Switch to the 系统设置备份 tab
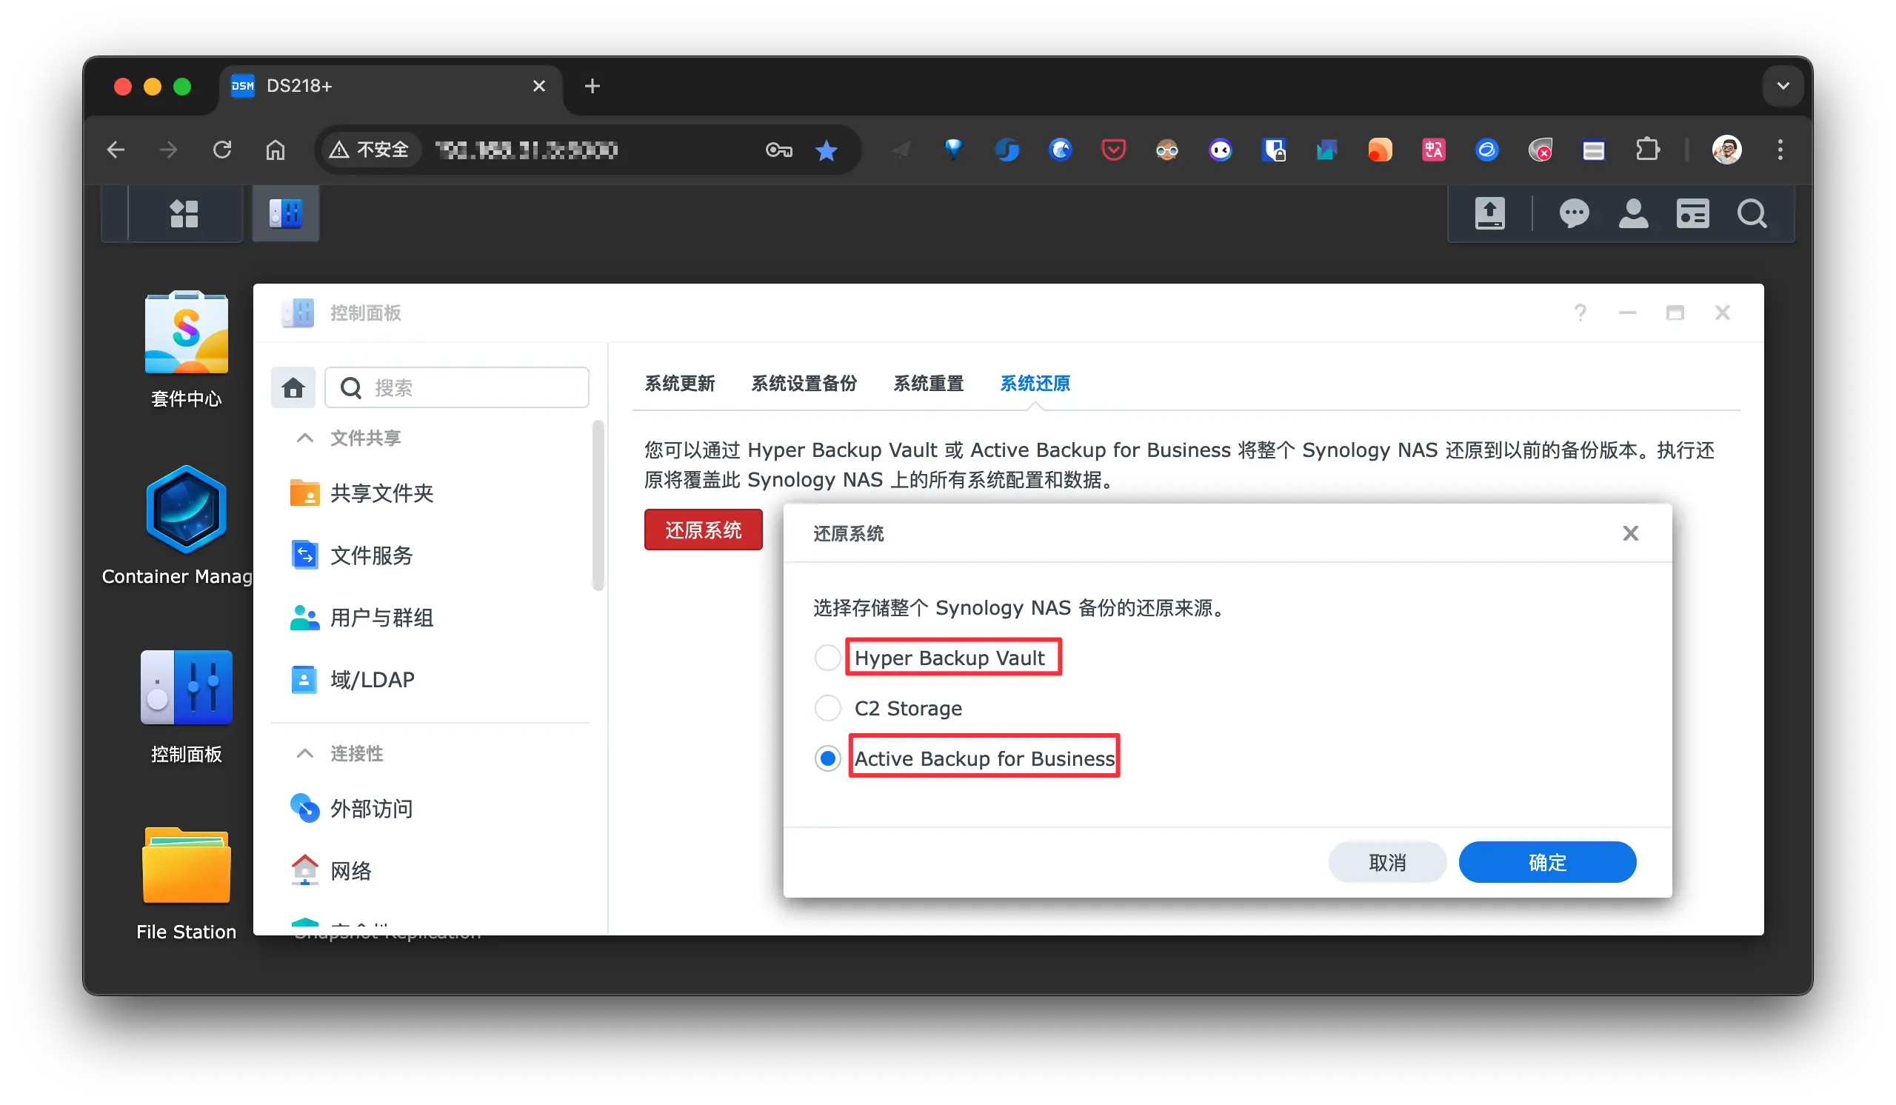This screenshot has height=1105, width=1896. click(804, 384)
